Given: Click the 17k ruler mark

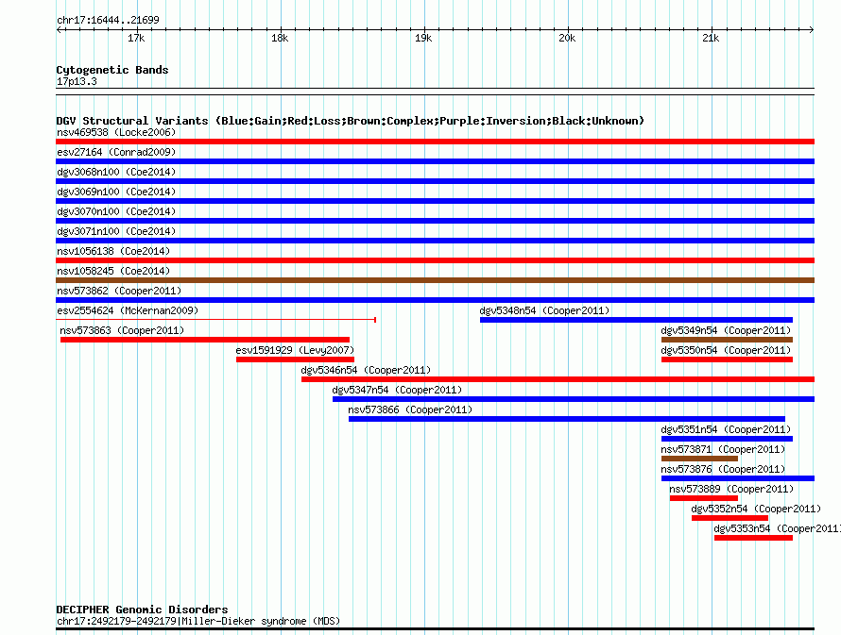Looking at the screenshot, I should pyautogui.click(x=136, y=38).
